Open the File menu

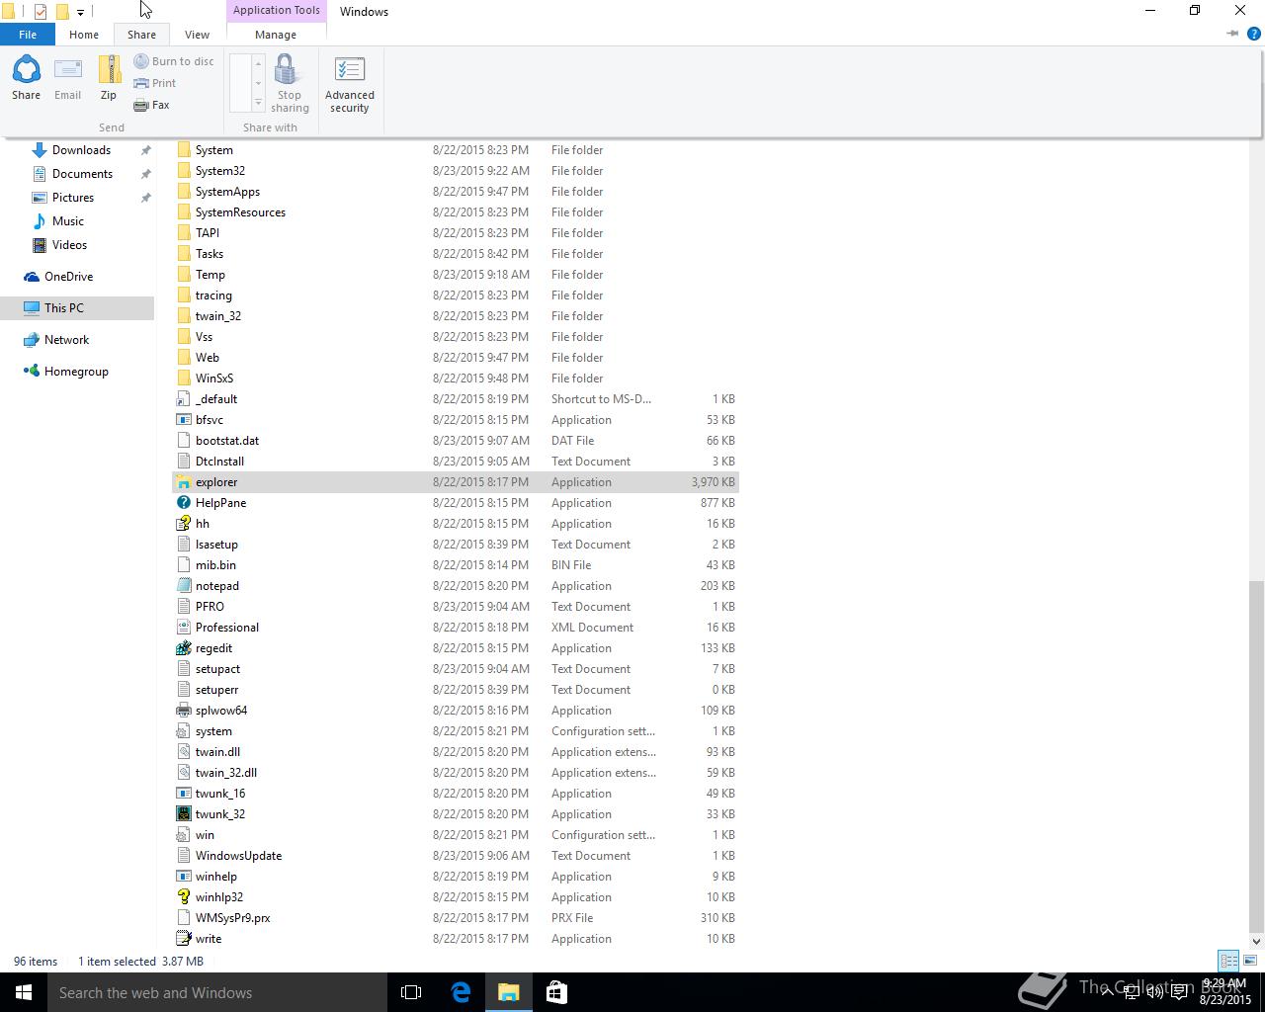(x=28, y=35)
